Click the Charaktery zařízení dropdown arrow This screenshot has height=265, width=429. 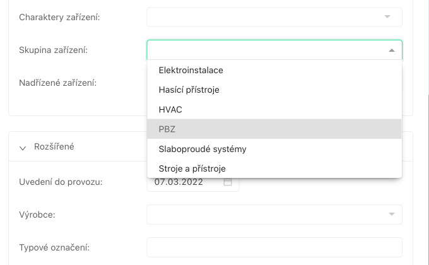coord(387,17)
